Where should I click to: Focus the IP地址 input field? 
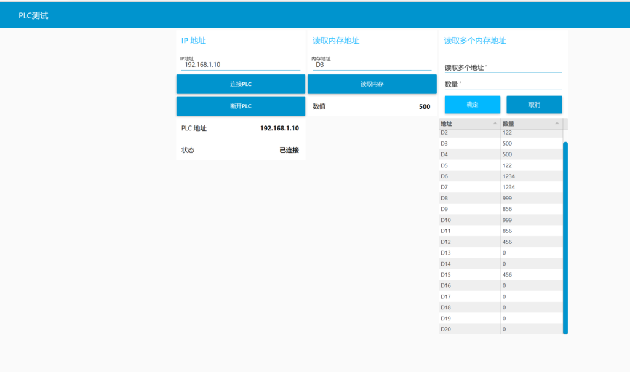[240, 65]
